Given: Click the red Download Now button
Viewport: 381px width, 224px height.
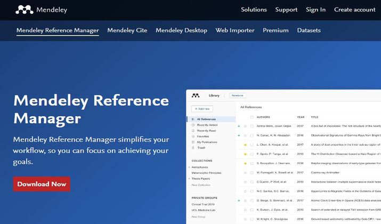Looking at the screenshot, I should pos(42,184).
